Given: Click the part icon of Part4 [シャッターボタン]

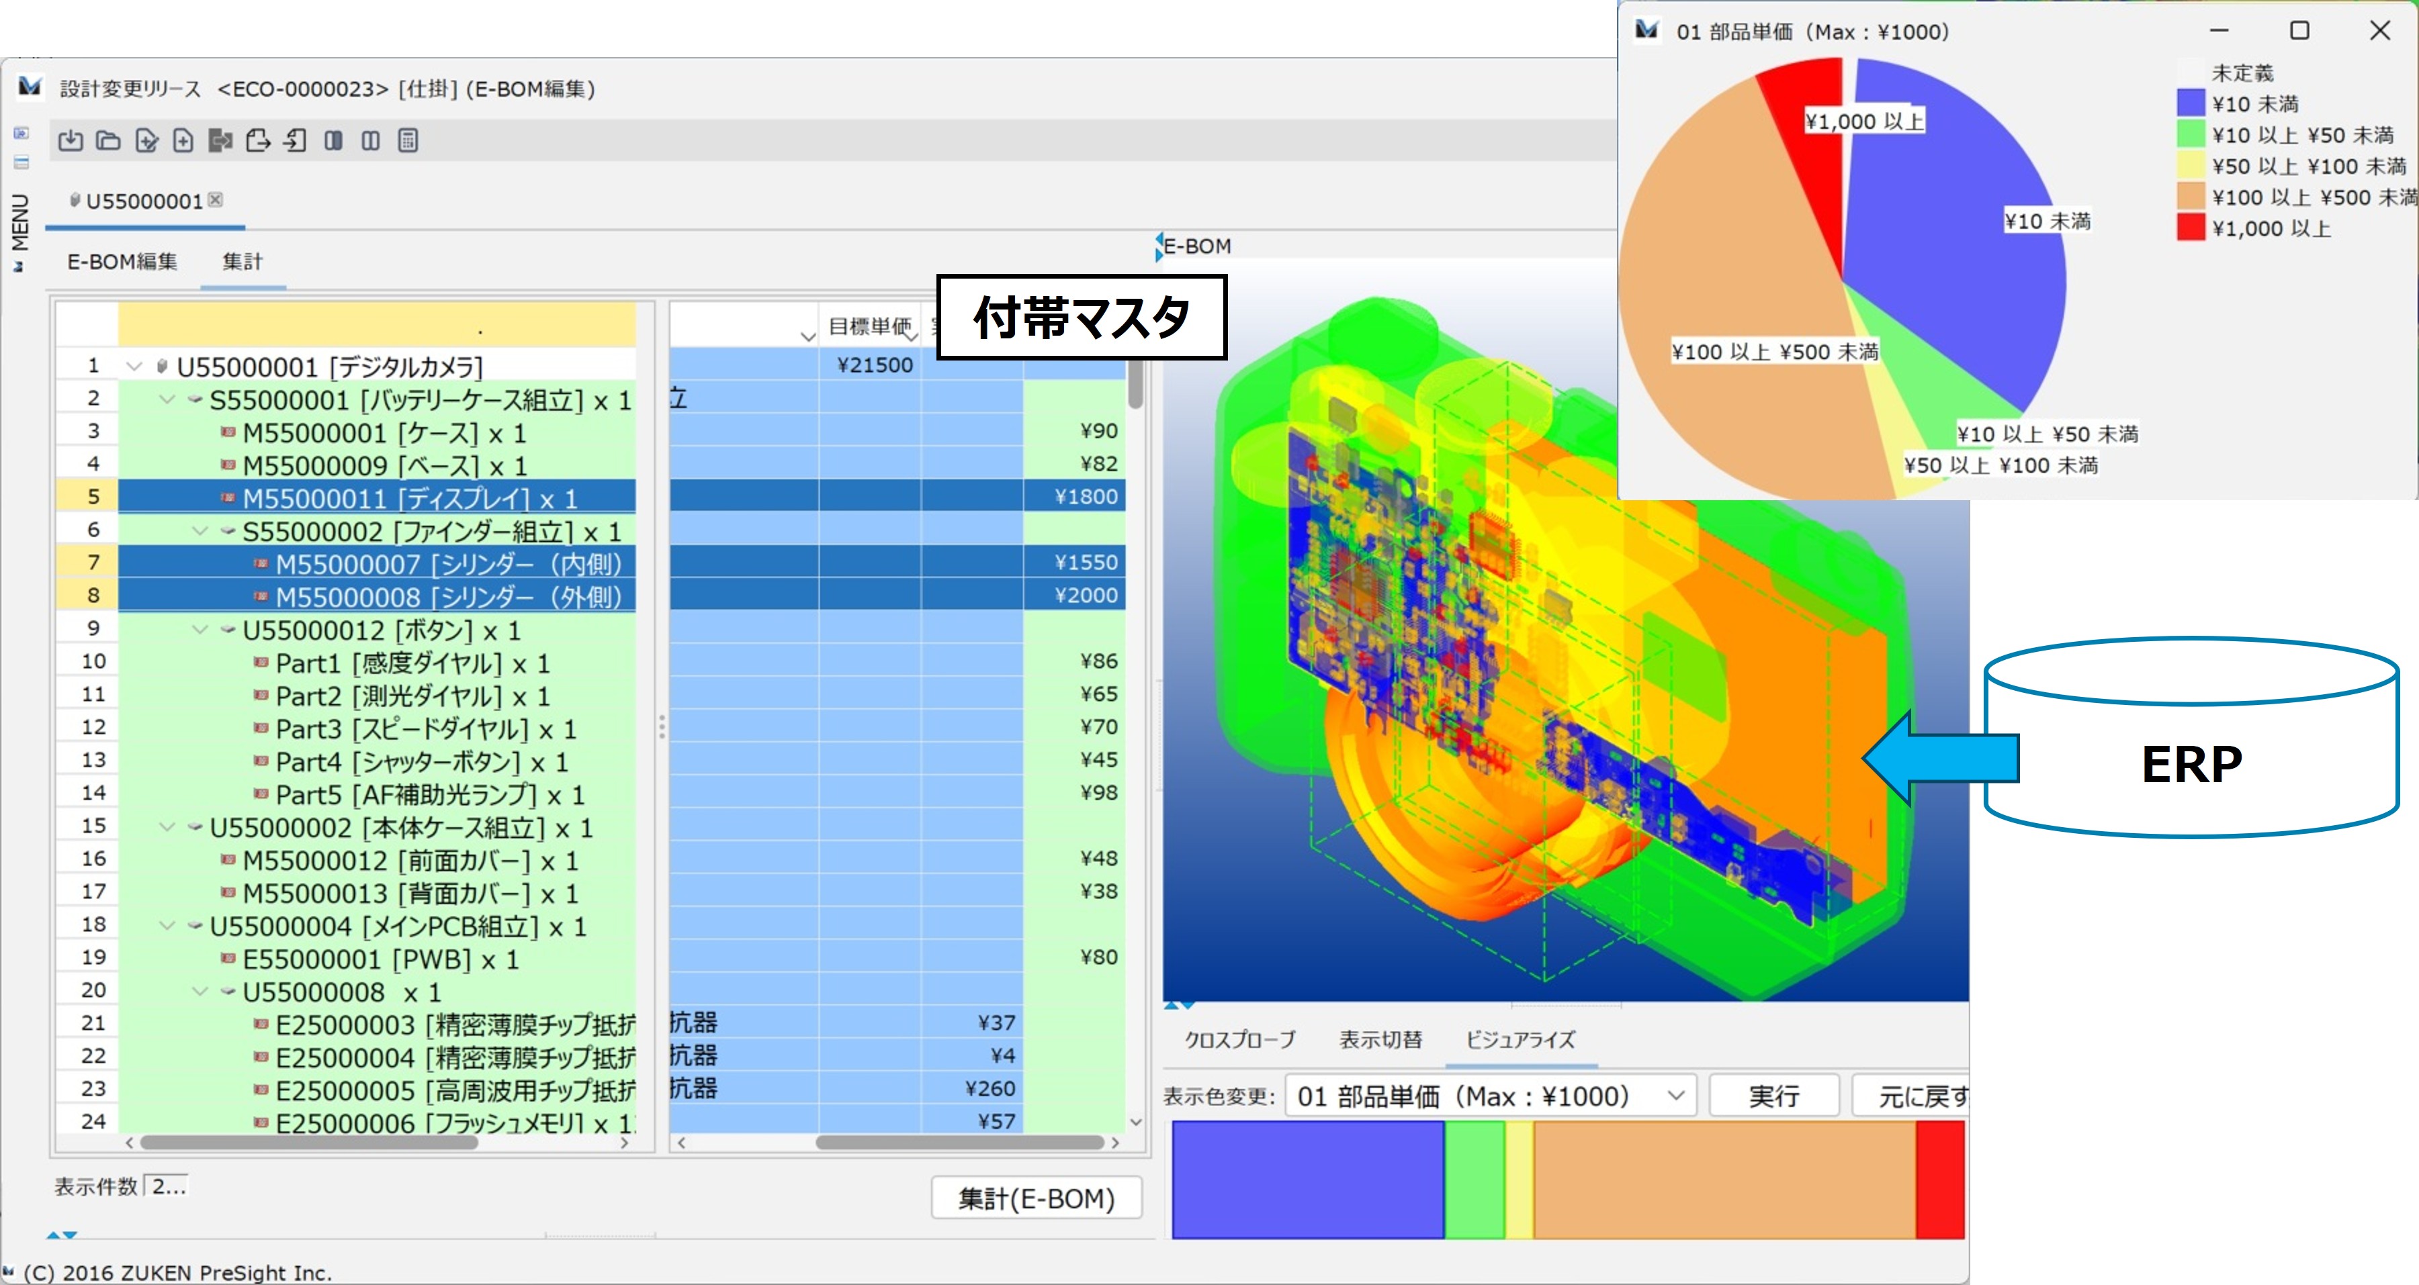Looking at the screenshot, I should (x=261, y=760).
